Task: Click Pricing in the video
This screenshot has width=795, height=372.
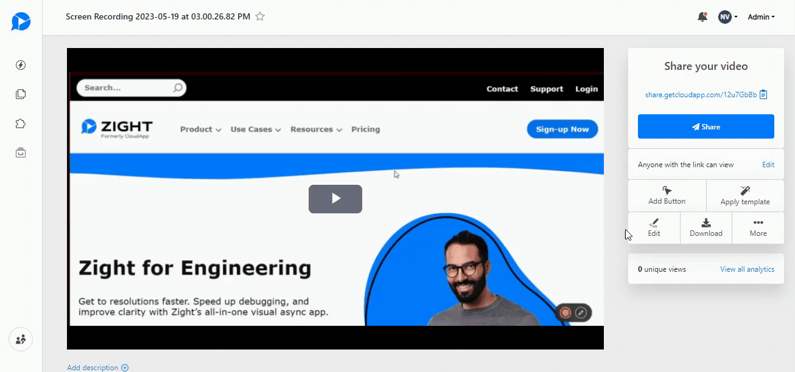Action: (x=365, y=129)
